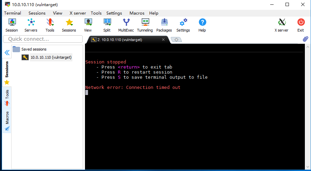Open the Tools toolbar icon
The width and height of the screenshot is (311, 171).
point(50,25)
